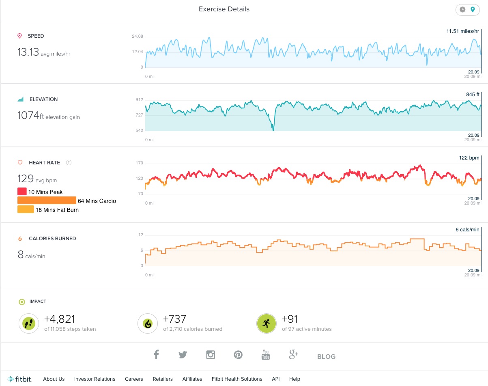Click the Twitter icon in the footer
488x386 pixels.
click(183, 354)
